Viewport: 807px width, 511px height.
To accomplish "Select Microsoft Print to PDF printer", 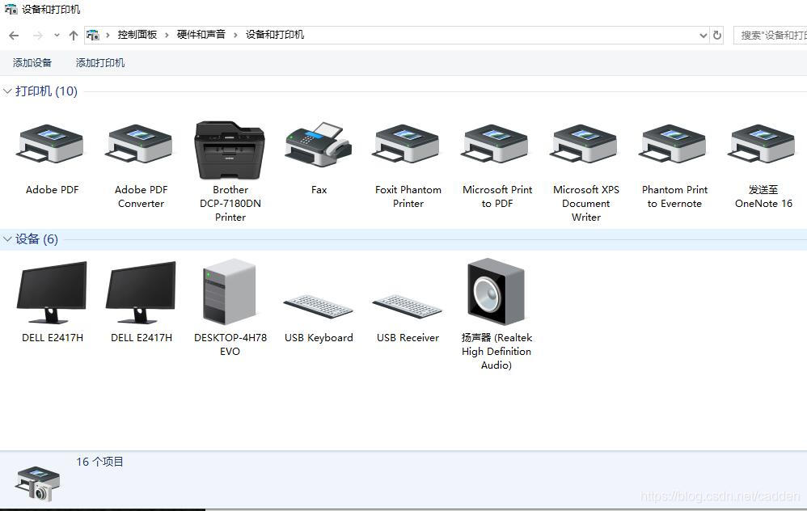I will [496, 144].
